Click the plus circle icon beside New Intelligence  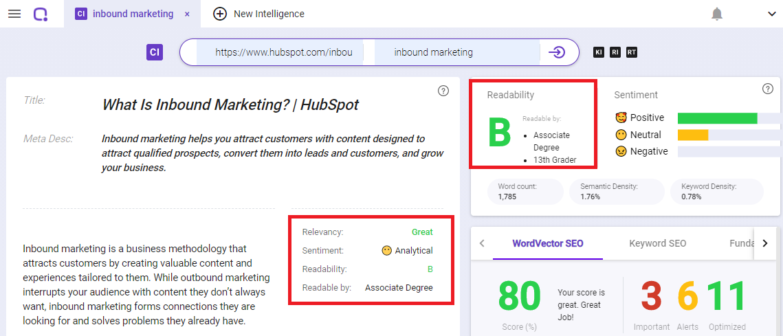pos(220,14)
